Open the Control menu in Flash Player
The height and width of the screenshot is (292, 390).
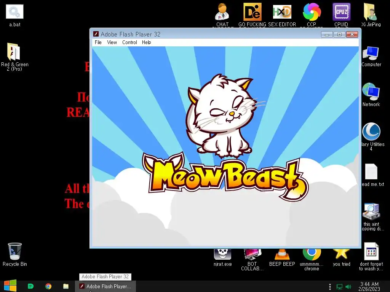[x=129, y=43]
